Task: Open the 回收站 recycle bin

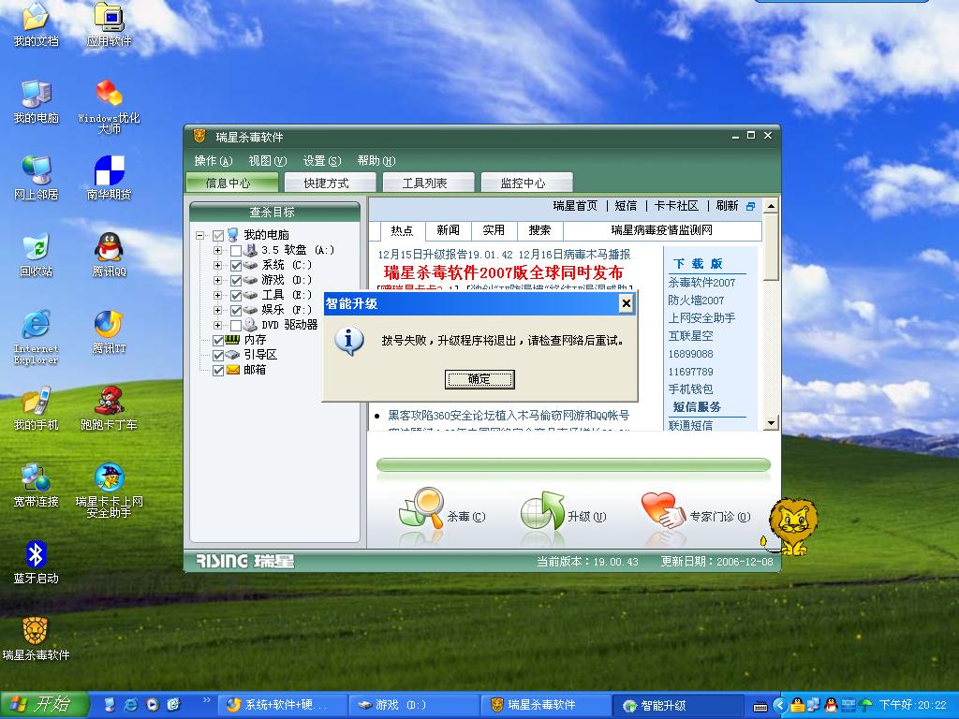Action: 36,256
